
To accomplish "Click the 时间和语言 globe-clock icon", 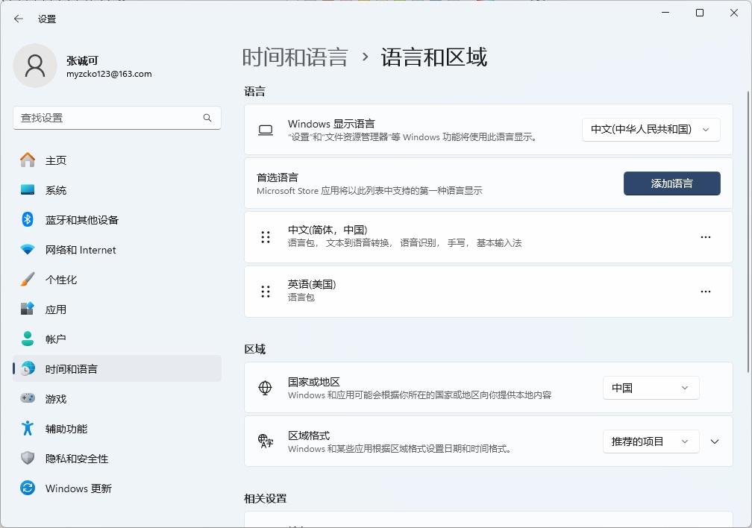I will (28, 369).
